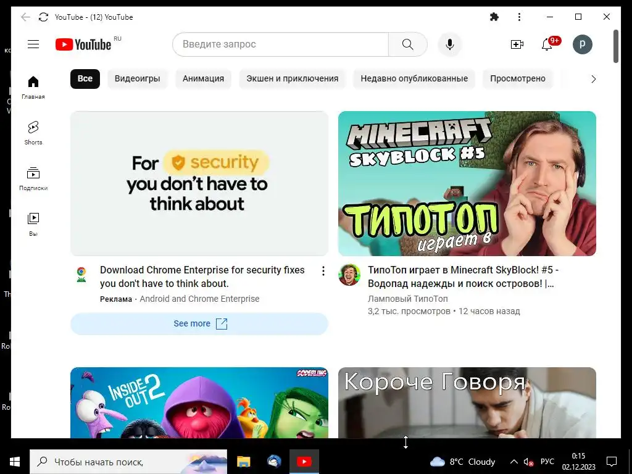Click YouTube app icon in taskbar
Viewport: 632px width, 474px height.
click(x=304, y=462)
